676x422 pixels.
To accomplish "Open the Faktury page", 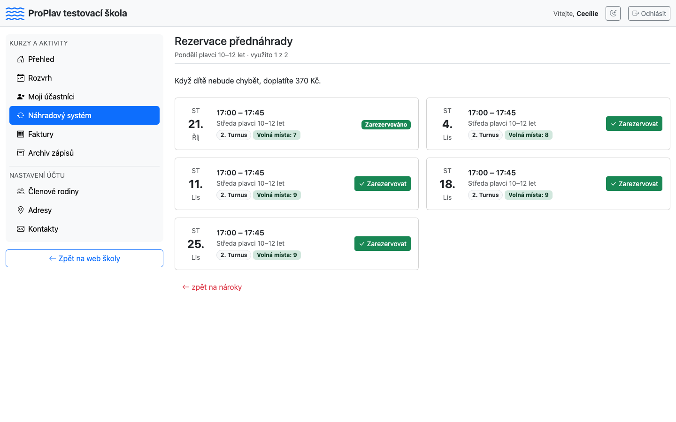I will coord(84,134).
